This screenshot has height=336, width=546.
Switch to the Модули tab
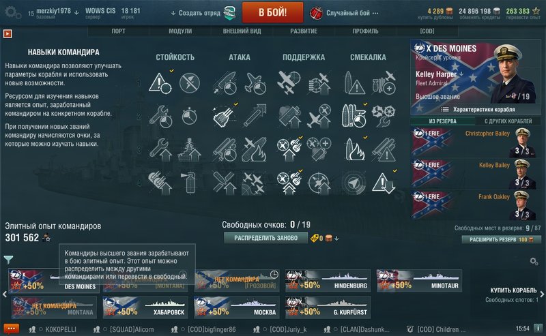[180, 31]
